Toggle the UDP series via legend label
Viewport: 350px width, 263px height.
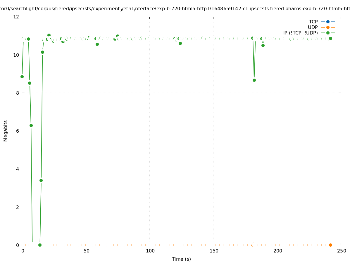tap(313, 27)
